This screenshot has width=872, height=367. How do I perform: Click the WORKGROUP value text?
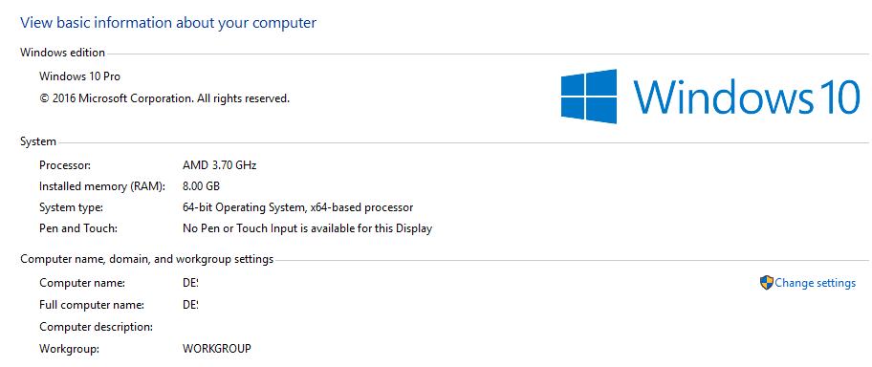click(217, 349)
